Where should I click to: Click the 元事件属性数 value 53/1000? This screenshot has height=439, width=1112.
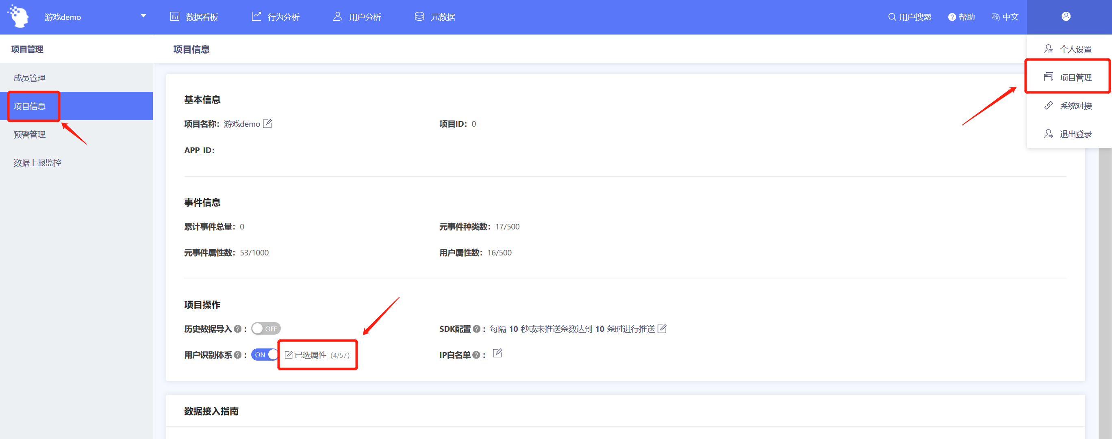pyautogui.click(x=254, y=253)
